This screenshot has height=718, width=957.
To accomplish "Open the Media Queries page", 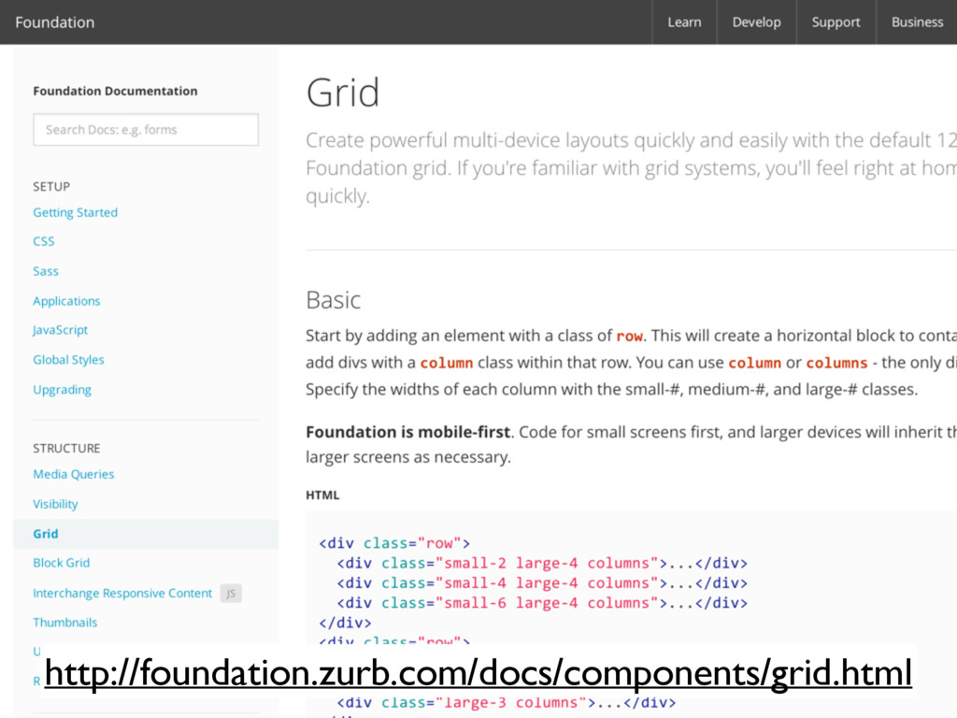I will click(x=73, y=474).
